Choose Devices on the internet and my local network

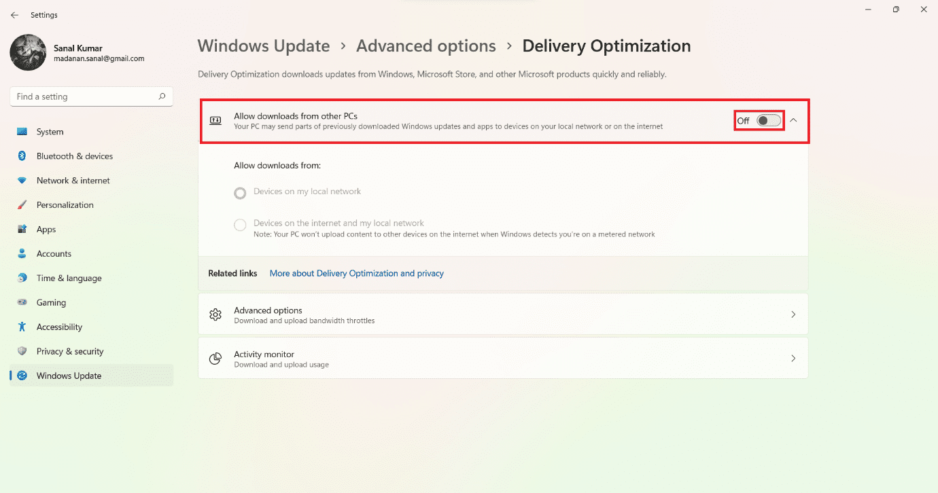click(240, 225)
